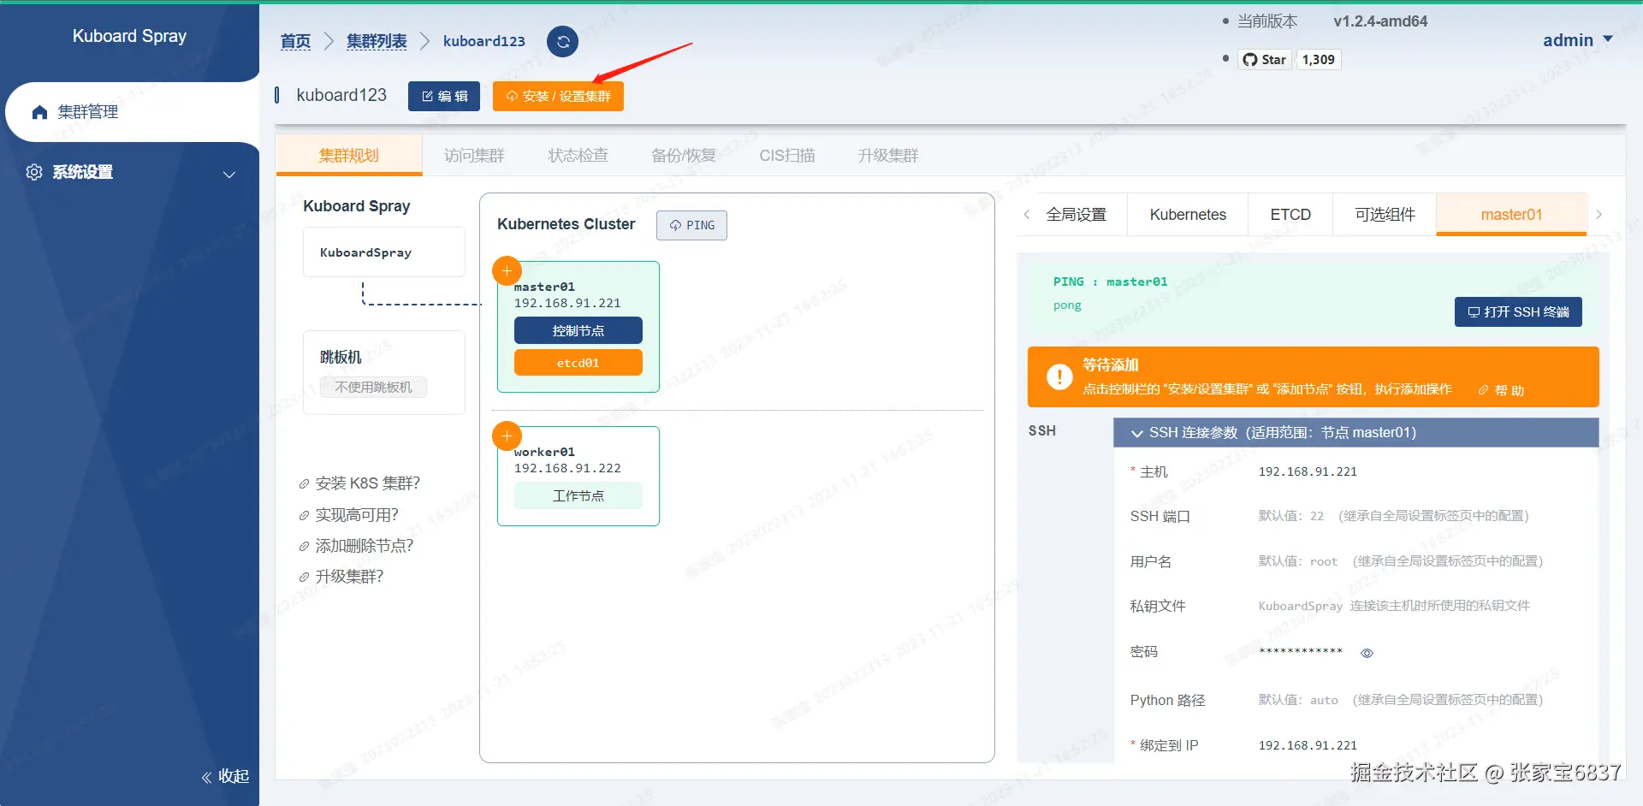The image size is (1643, 806).
Task: Open the 添加删除节点? help link
Action: pos(365,545)
